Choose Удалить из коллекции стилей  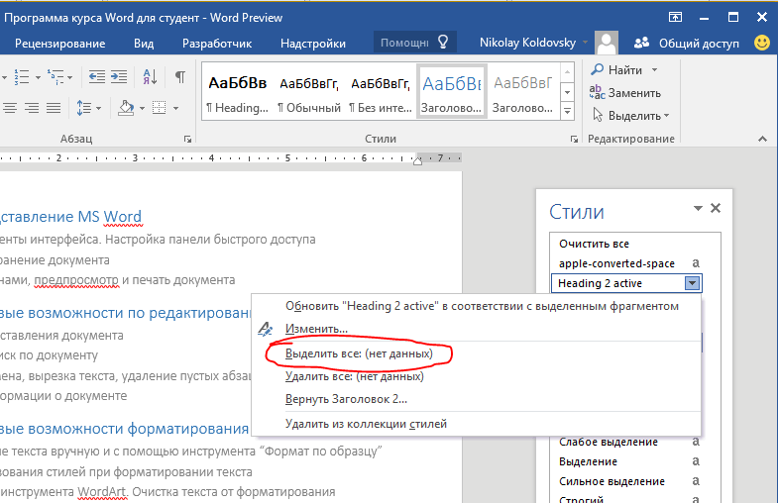tap(477, 424)
